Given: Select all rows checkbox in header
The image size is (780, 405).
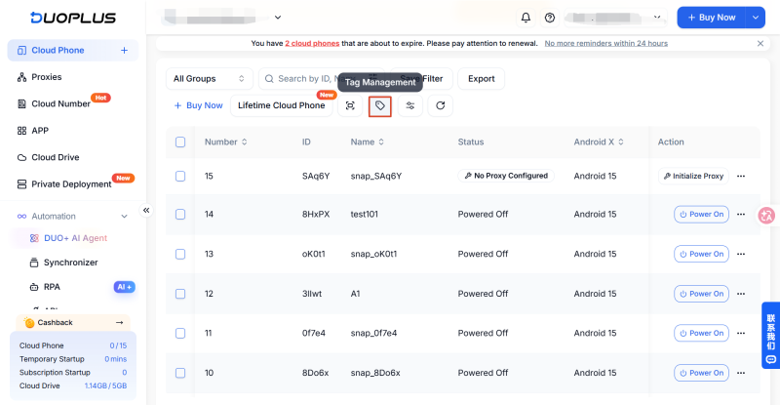Looking at the screenshot, I should tap(180, 142).
